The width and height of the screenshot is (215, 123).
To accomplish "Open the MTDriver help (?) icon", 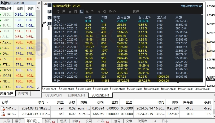I will (50, 23).
